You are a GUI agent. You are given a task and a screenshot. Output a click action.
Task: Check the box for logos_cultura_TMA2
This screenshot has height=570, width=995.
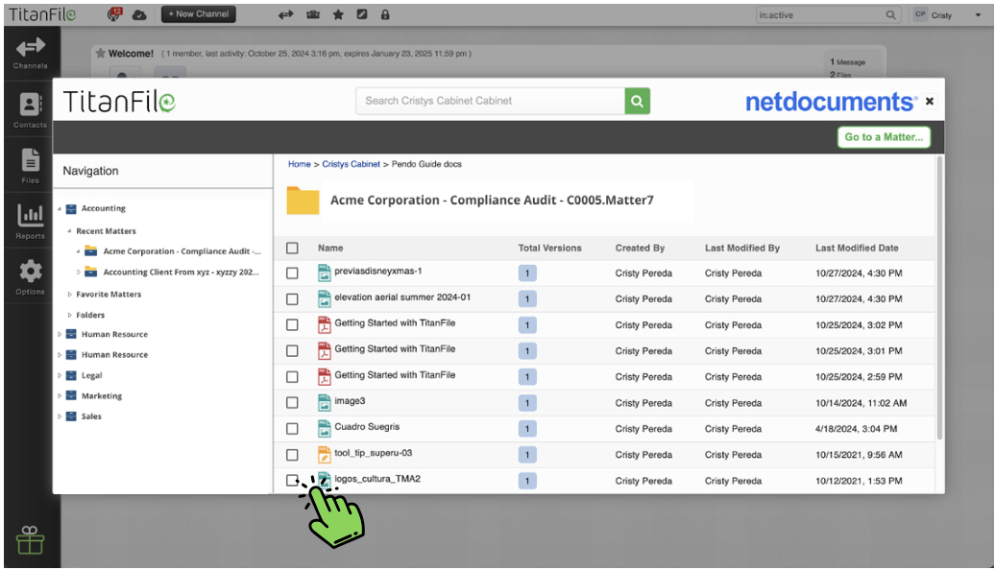292,481
